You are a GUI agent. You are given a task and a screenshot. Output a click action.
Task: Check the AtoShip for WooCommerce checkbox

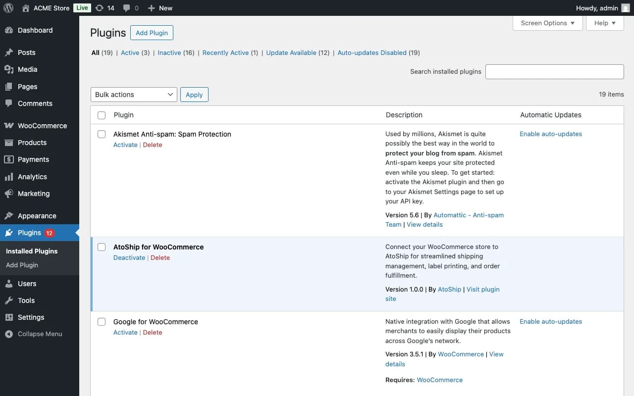point(102,247)
